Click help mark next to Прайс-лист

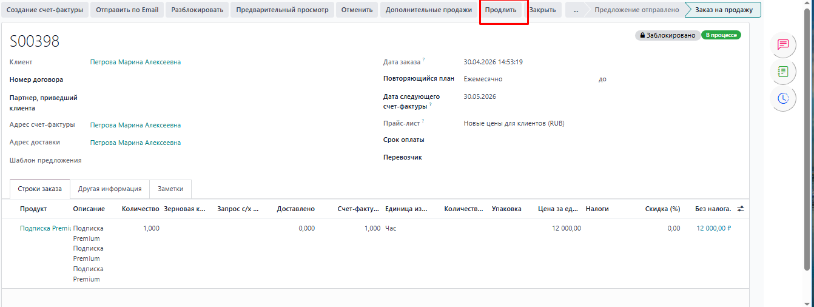tap(423, 121)
